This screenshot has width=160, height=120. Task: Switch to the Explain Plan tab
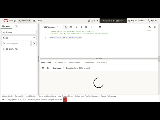pos(88,62)
